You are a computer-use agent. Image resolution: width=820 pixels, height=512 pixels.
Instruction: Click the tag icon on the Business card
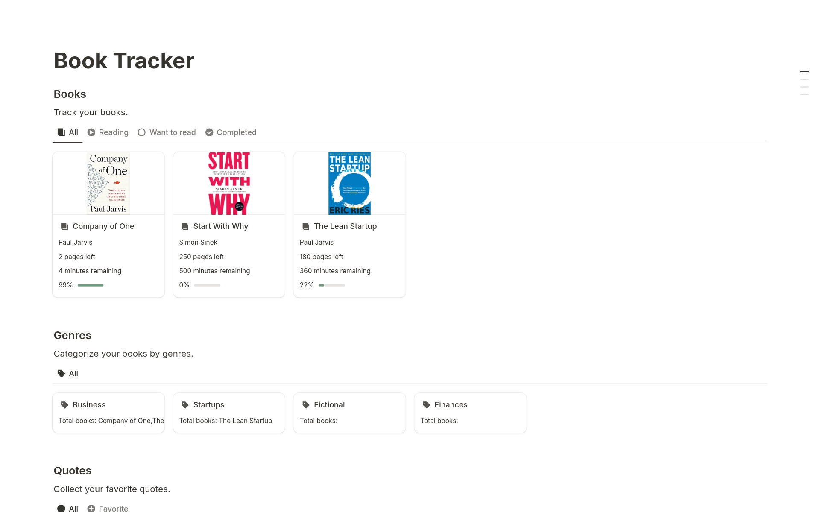[64, 405]
